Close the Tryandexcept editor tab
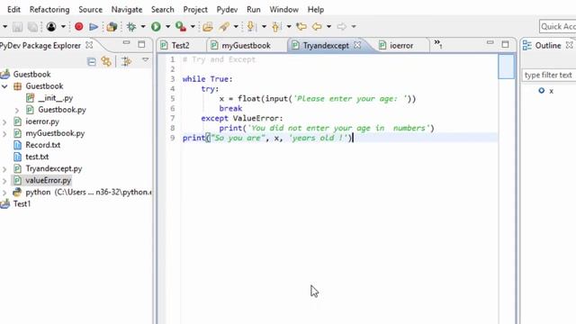576x324 pixels. [357, 45]
